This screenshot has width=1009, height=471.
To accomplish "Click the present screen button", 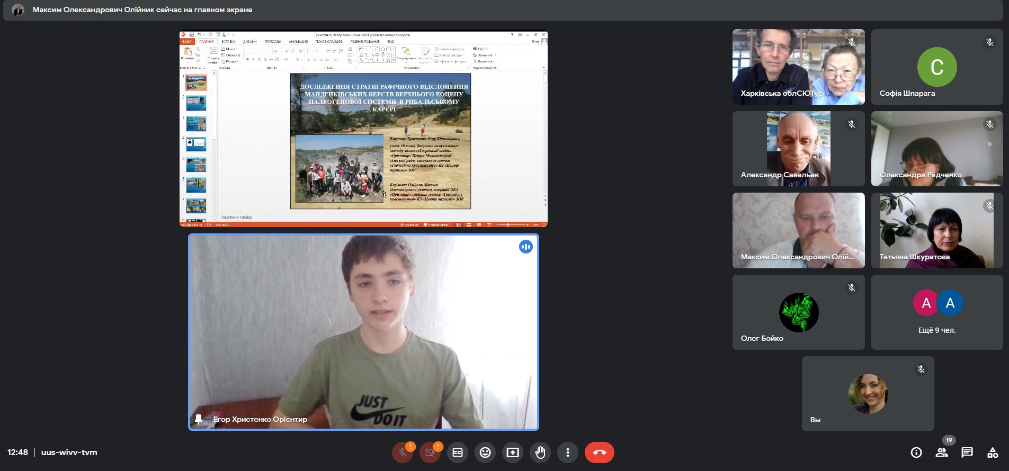I will click(513, 453).
